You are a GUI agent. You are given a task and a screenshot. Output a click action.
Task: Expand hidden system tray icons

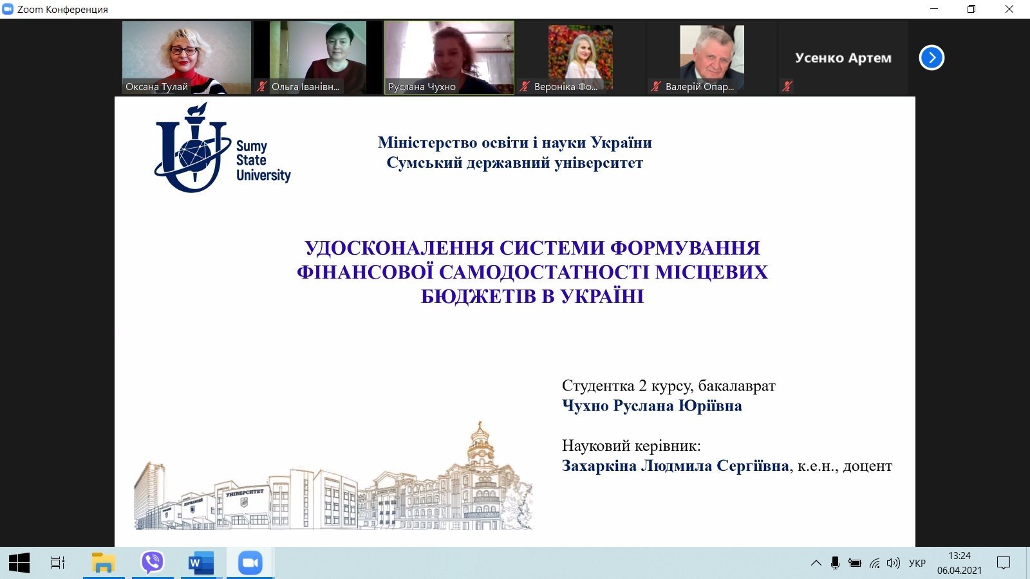(x=816, y=563)
